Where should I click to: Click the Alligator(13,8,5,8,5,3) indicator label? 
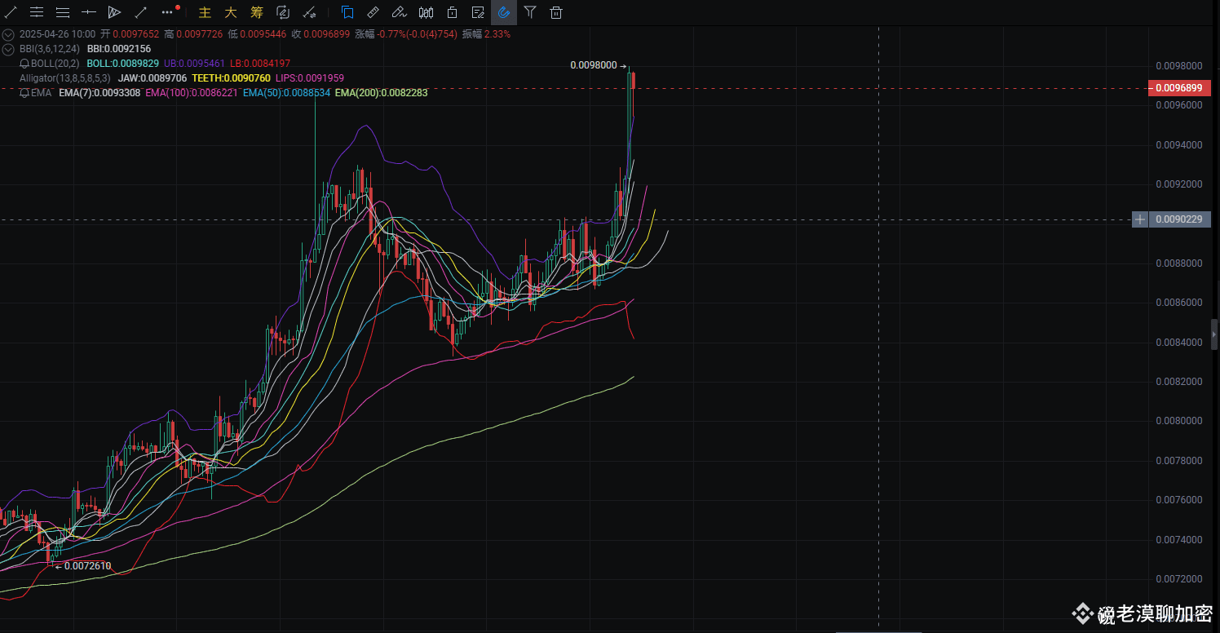(x=64, y=78)
